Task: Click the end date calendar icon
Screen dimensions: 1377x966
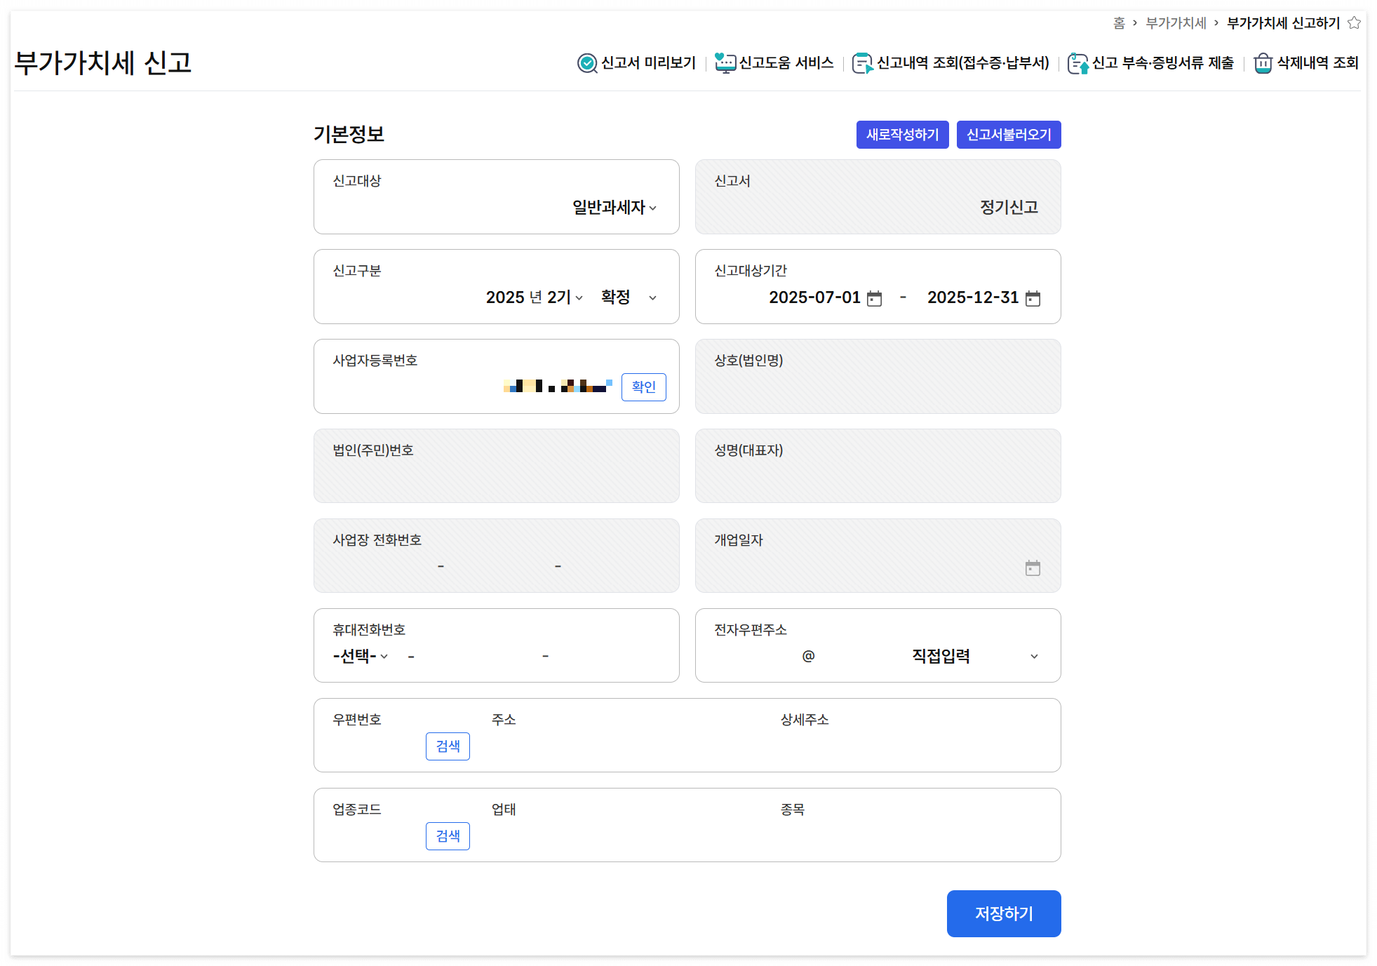Action: pos(1033,297)
